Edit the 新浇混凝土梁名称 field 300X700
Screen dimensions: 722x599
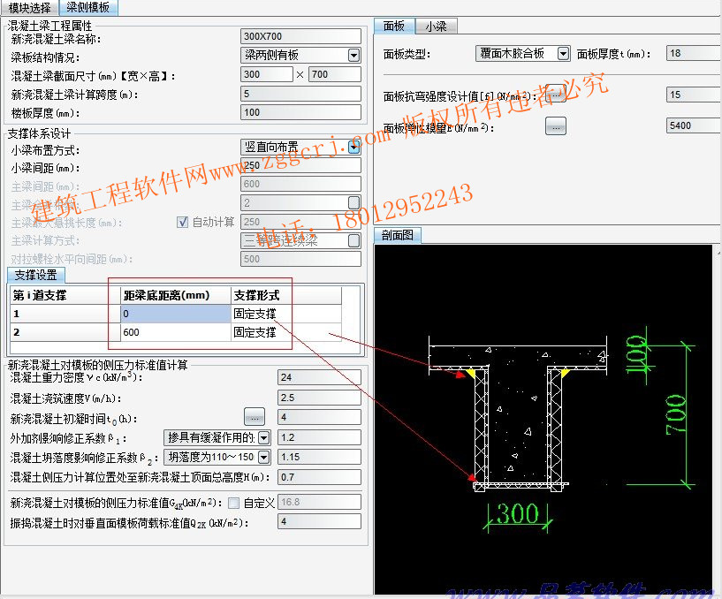pos(300,36)
